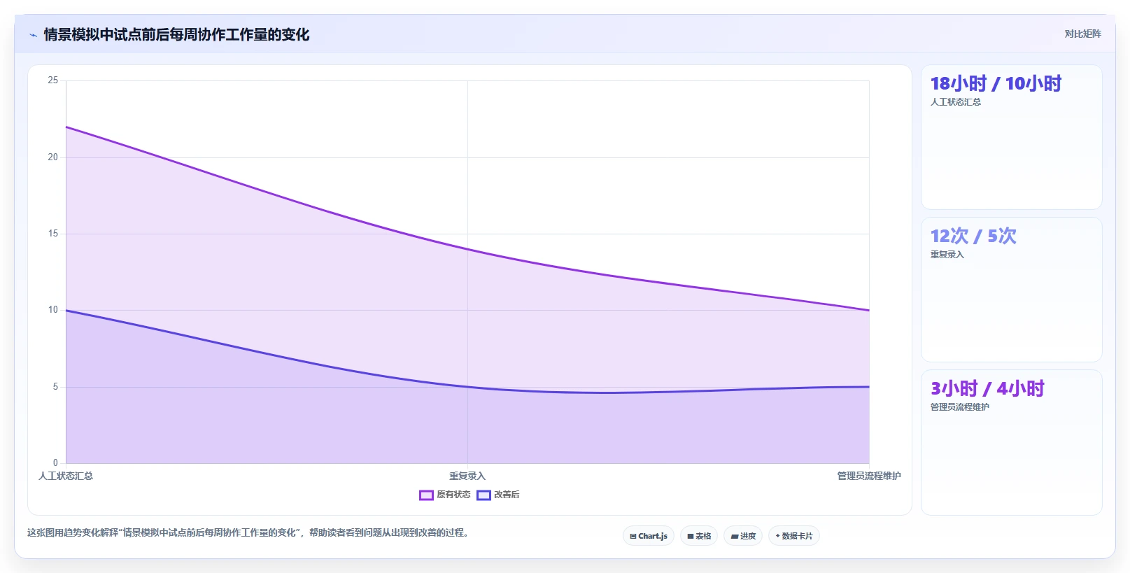Screen dimensions: 1130x573
Task: Click the 3小时 / 4小时 card value
Action: tap(987, 388)
